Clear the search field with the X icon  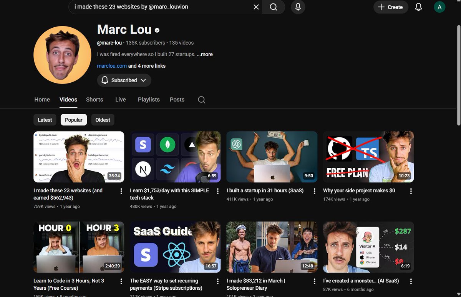pos(256,7)
